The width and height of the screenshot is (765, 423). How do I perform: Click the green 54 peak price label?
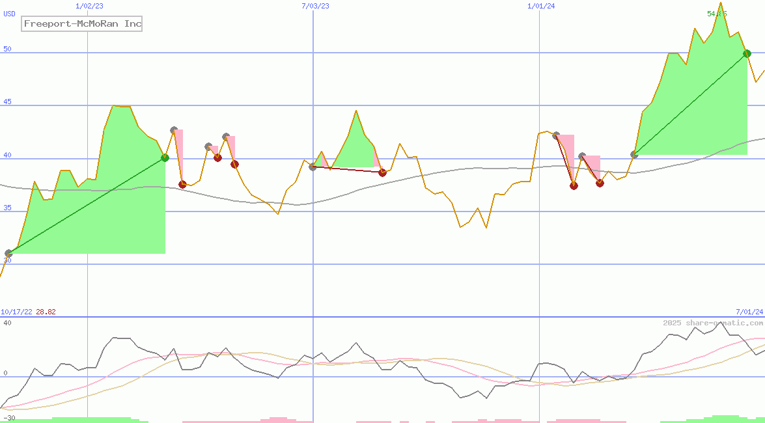[x=717, y=14]
